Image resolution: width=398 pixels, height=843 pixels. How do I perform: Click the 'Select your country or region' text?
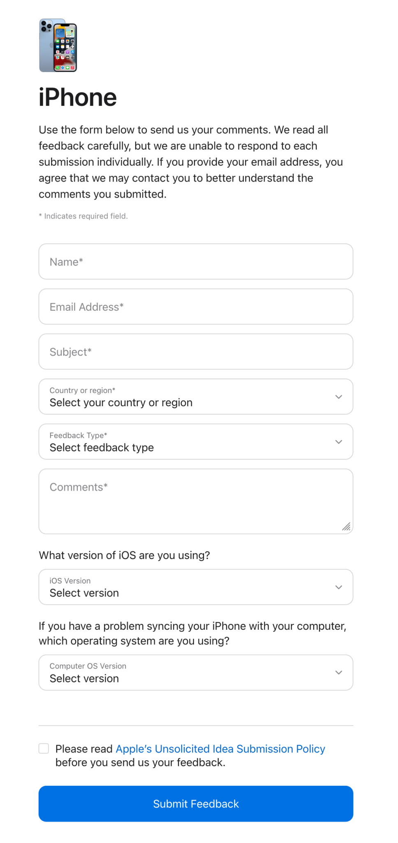coord(121,403)
